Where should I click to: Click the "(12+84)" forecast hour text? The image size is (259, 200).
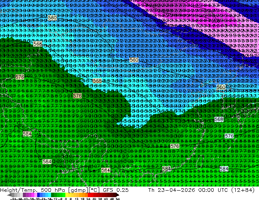click(x=243, y=190)
